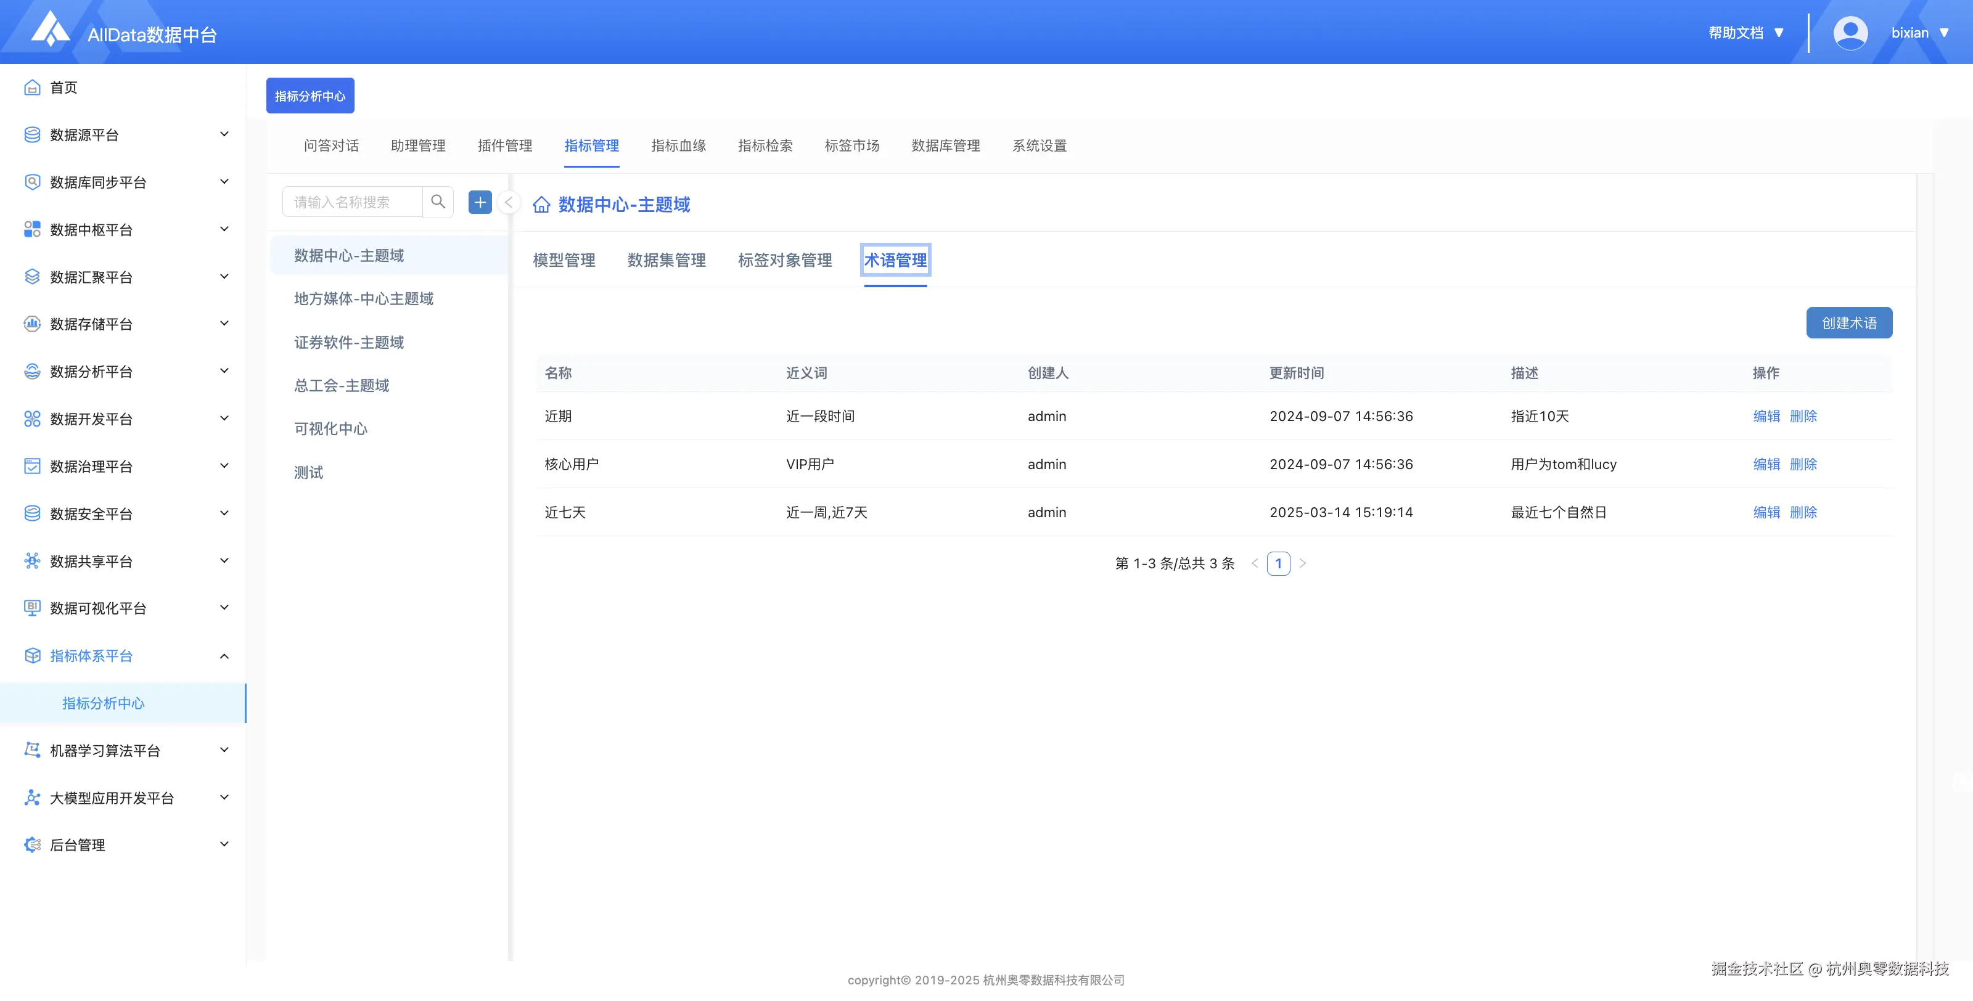The height and width of the screenshot is (1001, 1973).
Task: Expand the 数据源平台 menu chevron
Action: [224, 134]
